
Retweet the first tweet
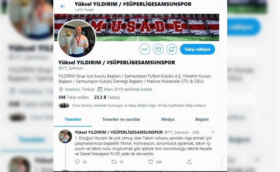114,162
